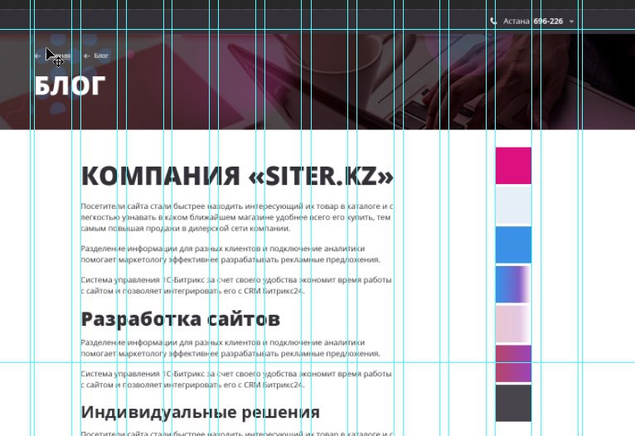This screenshot has width=635, height=436.
Task: Click the phone handset icon
Action: coord(493,21)
